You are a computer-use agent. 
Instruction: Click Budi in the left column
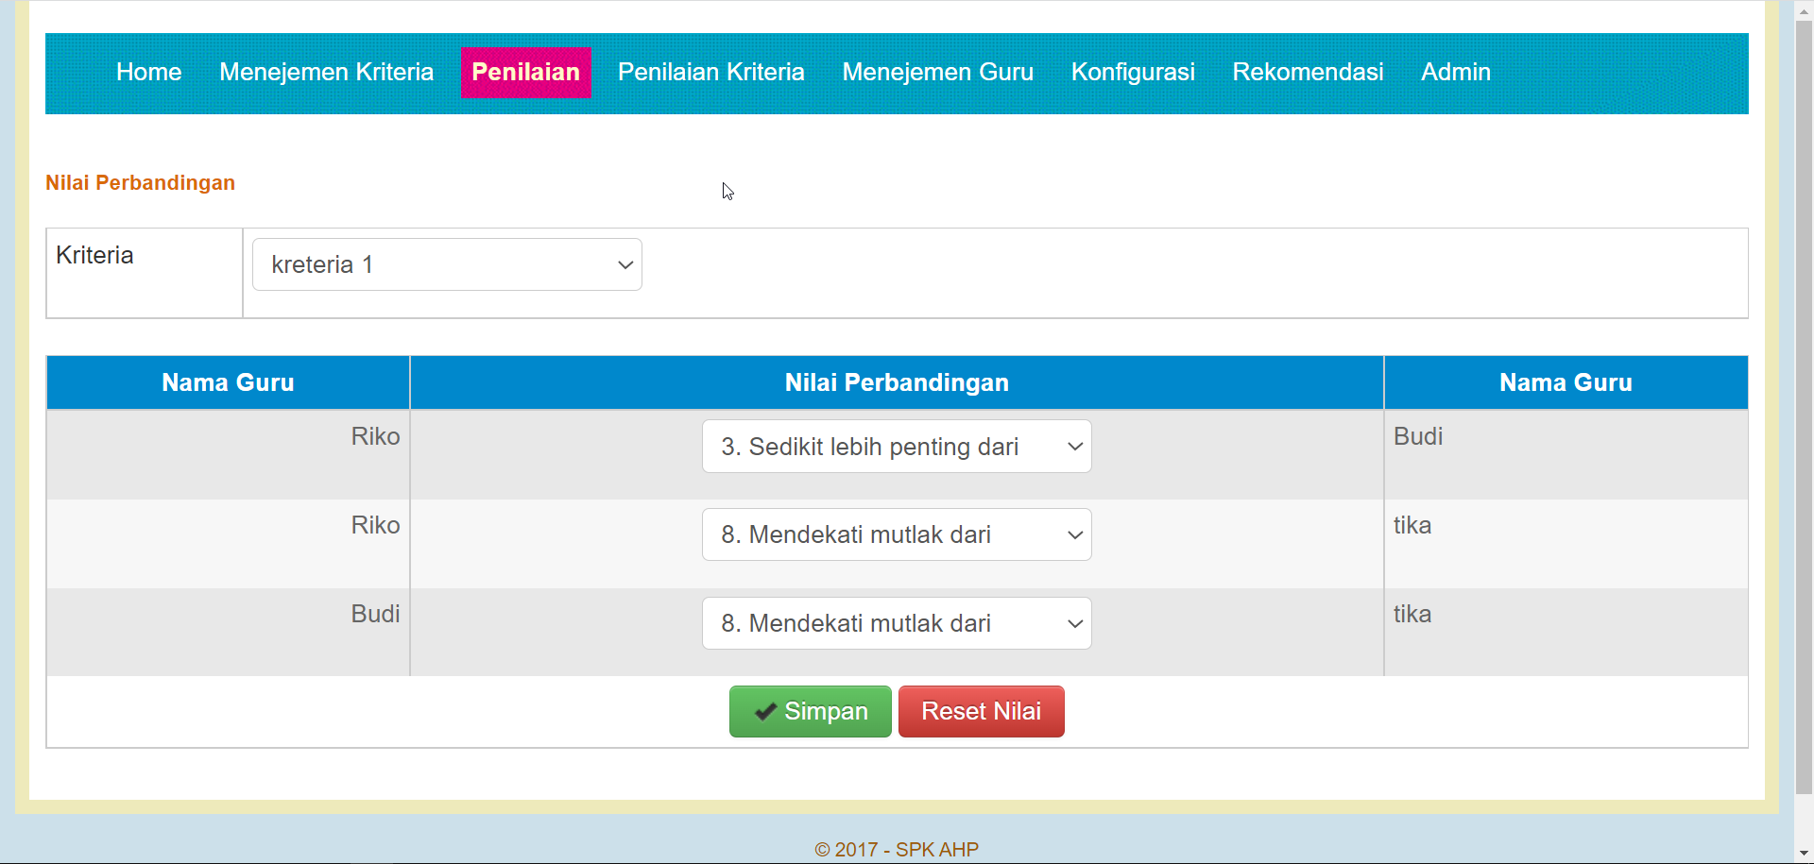[x=375, y=614]
